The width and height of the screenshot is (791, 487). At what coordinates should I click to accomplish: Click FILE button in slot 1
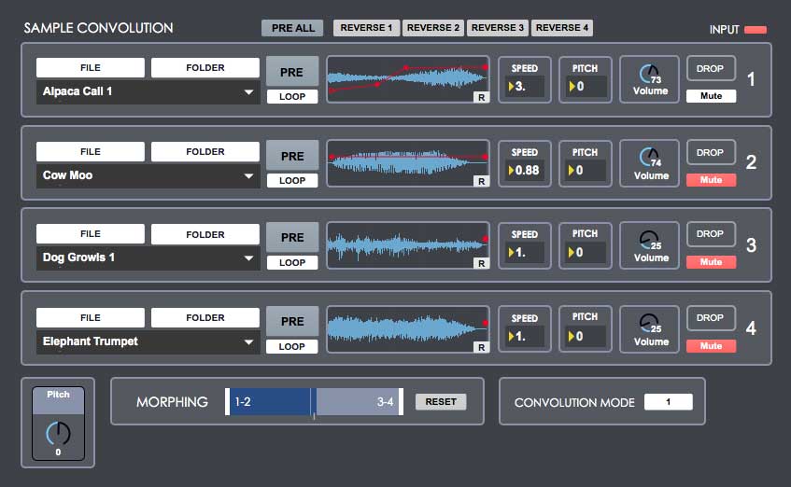91,67
